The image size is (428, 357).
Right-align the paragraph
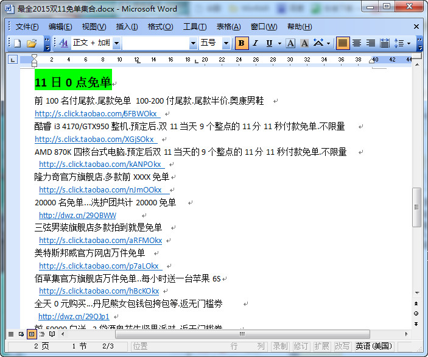[x=371, y=43]
